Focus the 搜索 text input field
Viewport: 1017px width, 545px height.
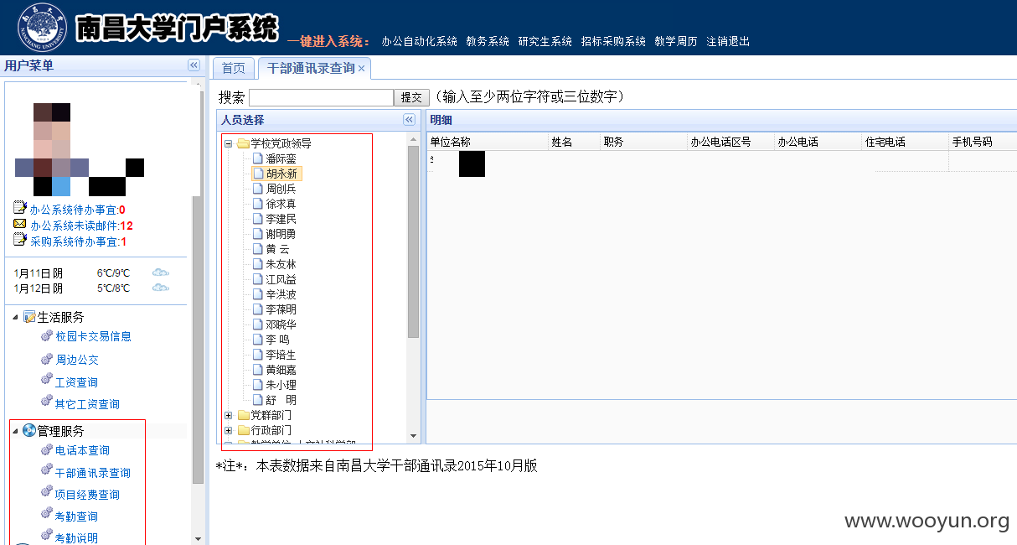pyautogui.click(x=321, y=98)
